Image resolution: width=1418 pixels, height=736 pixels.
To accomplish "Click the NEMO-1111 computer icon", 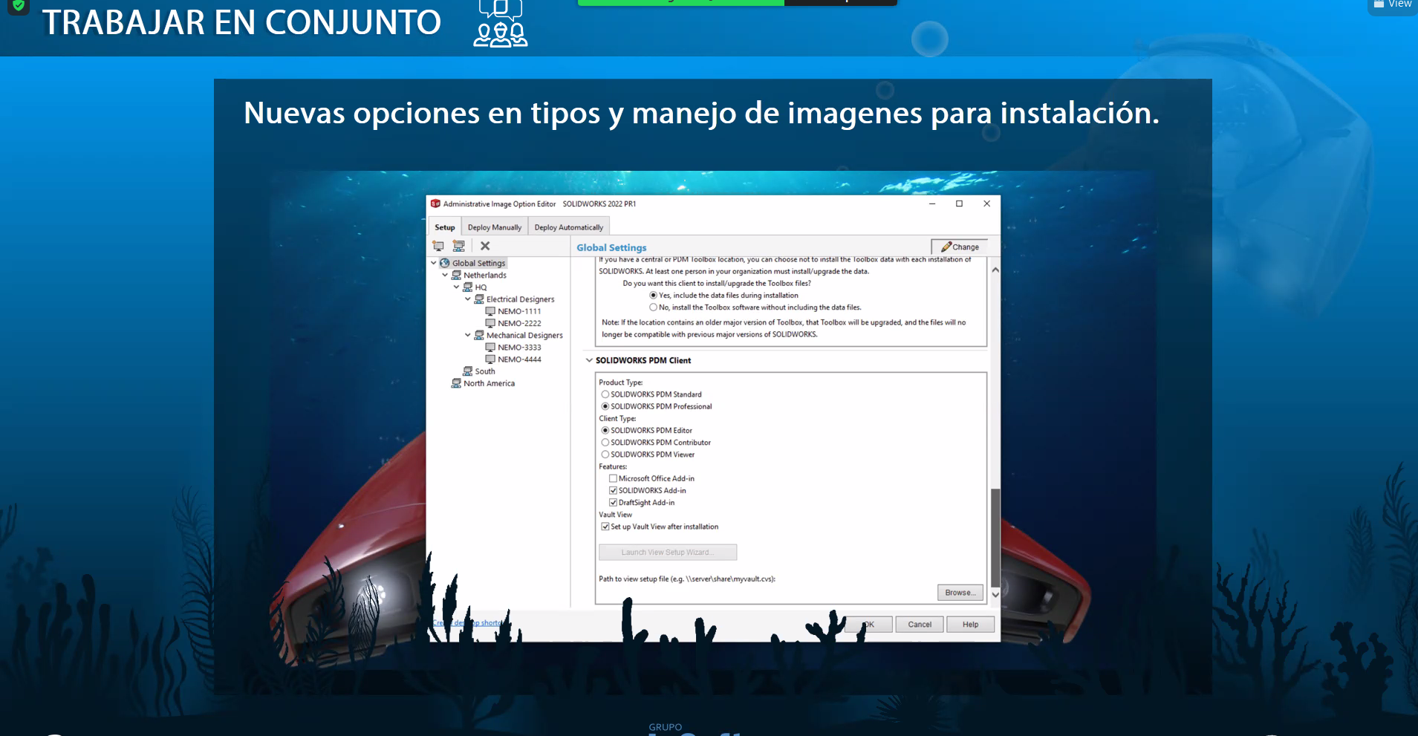I will click(490, 311).
